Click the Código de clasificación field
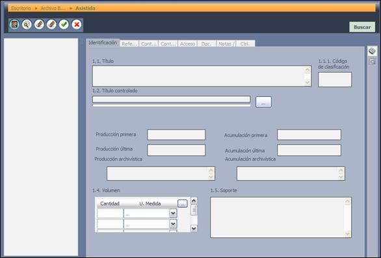The width and height of the screenshot is (381, 258). click(335, 79)
